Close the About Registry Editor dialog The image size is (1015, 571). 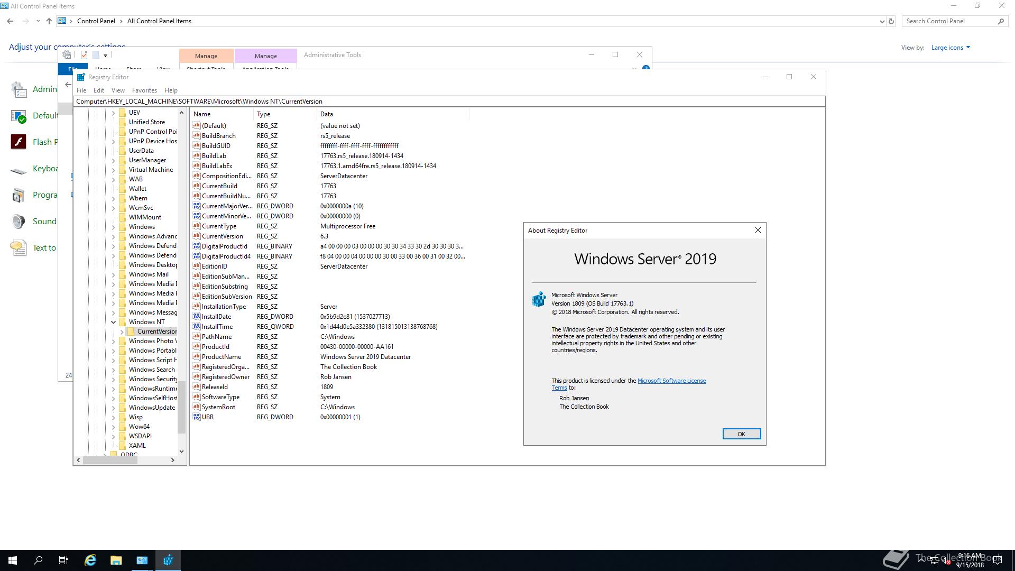coord(758,230)
